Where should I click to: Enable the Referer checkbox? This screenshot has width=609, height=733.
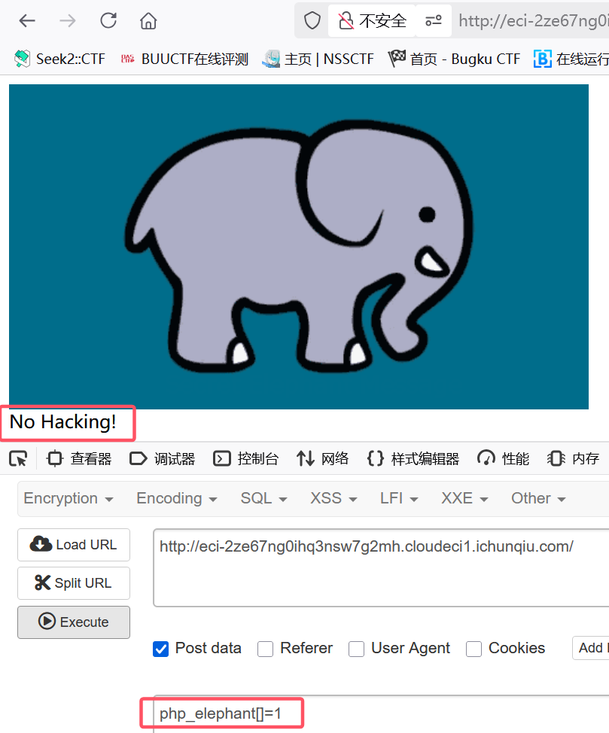pyautogui.click(x=265, y=649)
